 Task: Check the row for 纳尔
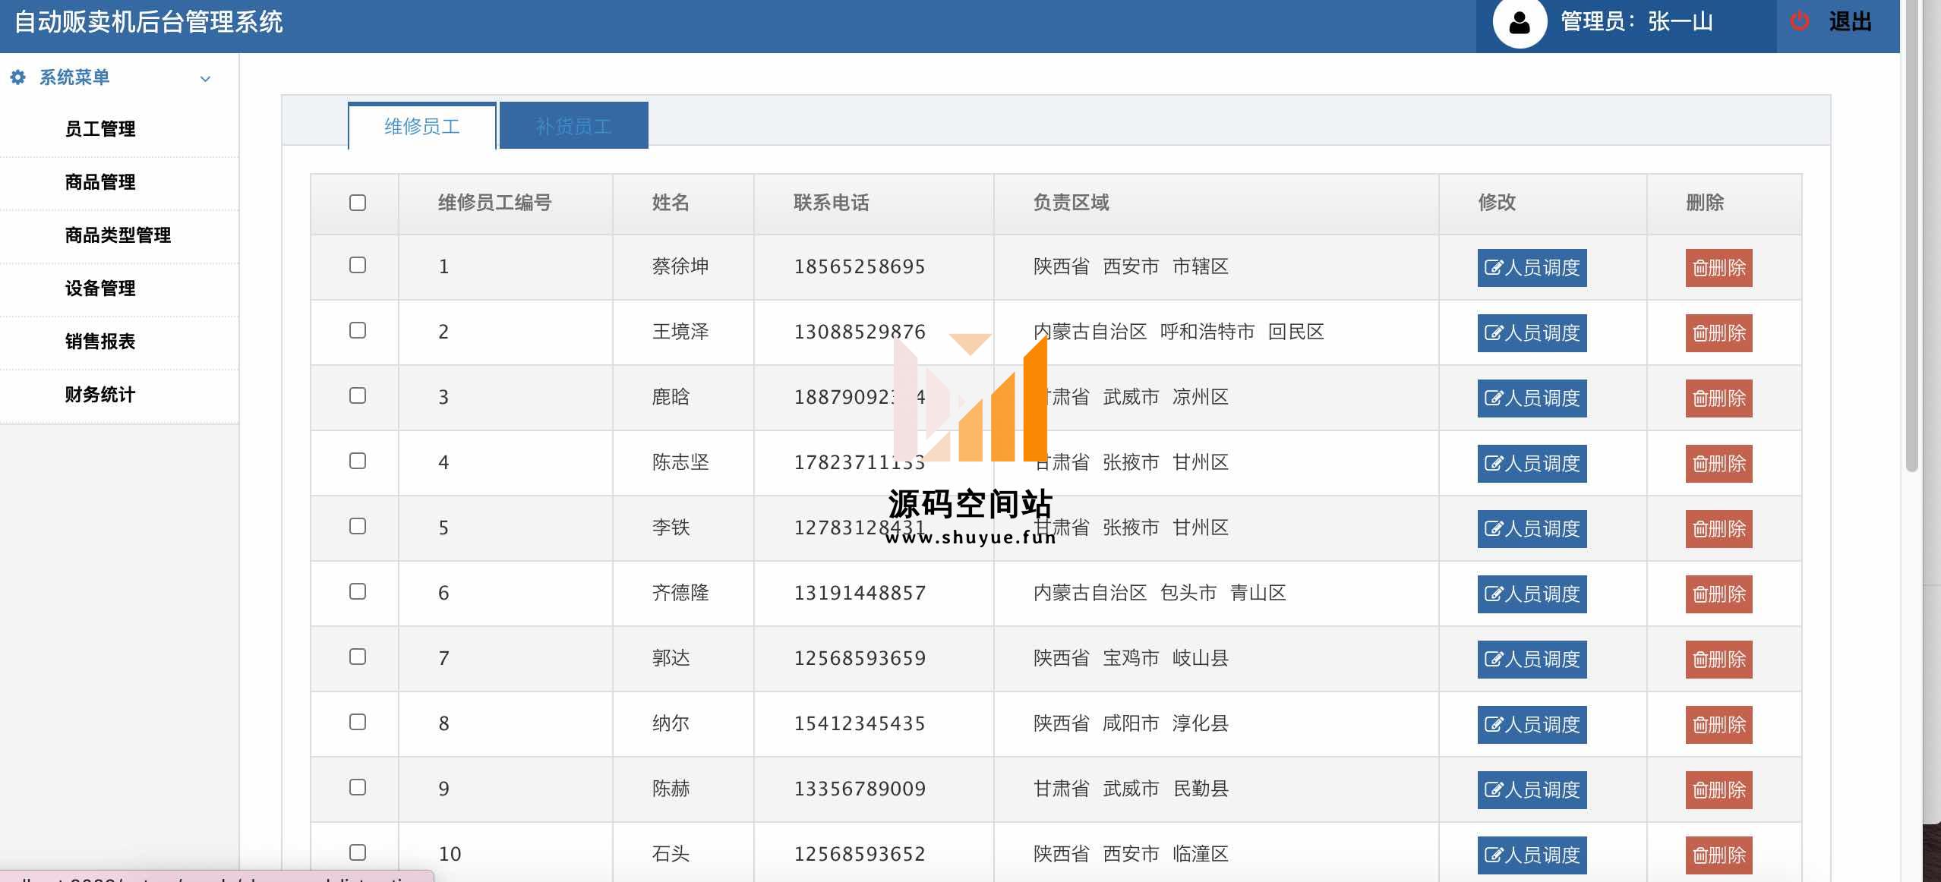coord(358,722)
